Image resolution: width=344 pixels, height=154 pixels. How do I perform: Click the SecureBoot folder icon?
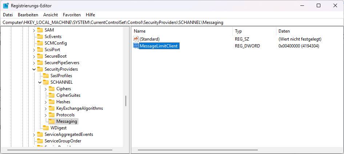(x=40, y=56)
